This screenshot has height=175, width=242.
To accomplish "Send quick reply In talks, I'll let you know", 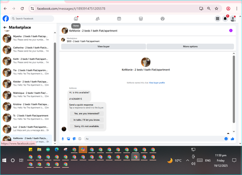I will pyautogui.click(x=87, y=120).
